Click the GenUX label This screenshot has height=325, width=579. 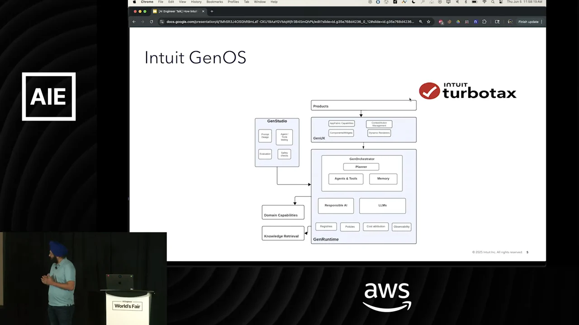coord(319,138)
